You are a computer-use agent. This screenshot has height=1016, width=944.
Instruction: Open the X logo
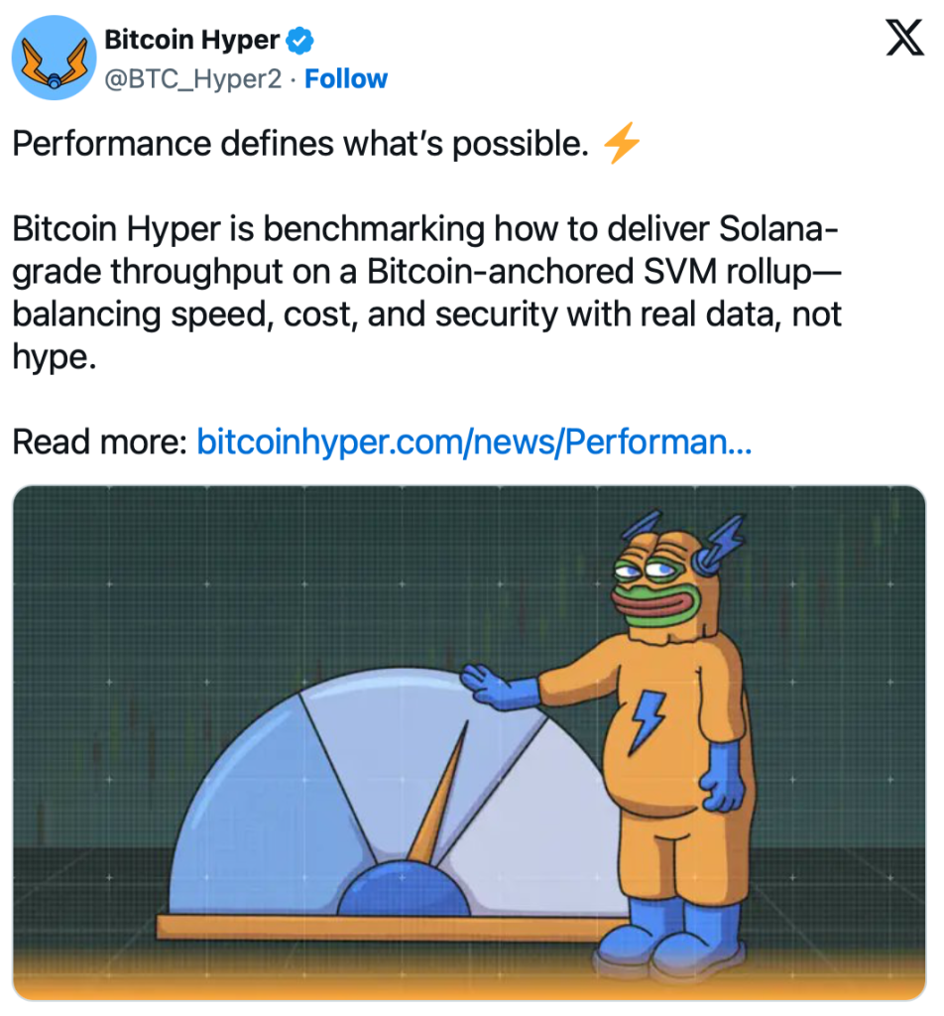[902, 41]
